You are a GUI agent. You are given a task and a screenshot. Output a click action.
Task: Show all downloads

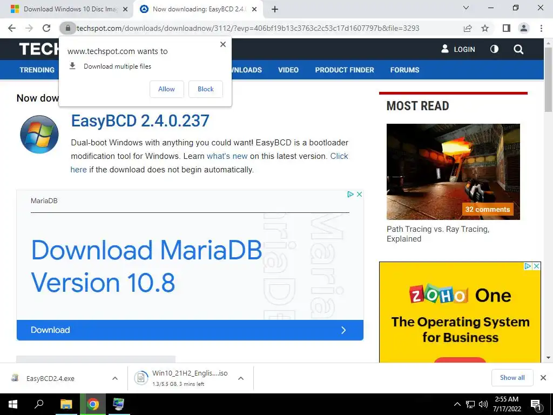(x=512, y=378)
